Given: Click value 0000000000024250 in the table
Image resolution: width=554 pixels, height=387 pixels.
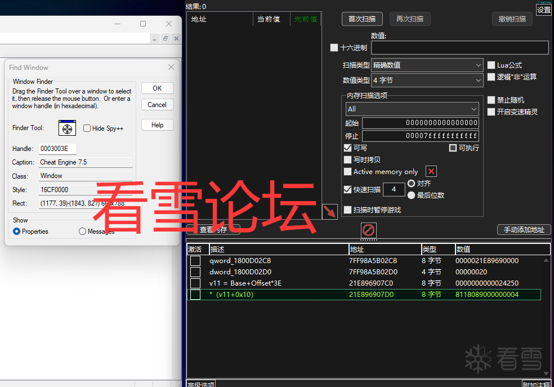Looking at the screenshot, I should tap(487, 283).
